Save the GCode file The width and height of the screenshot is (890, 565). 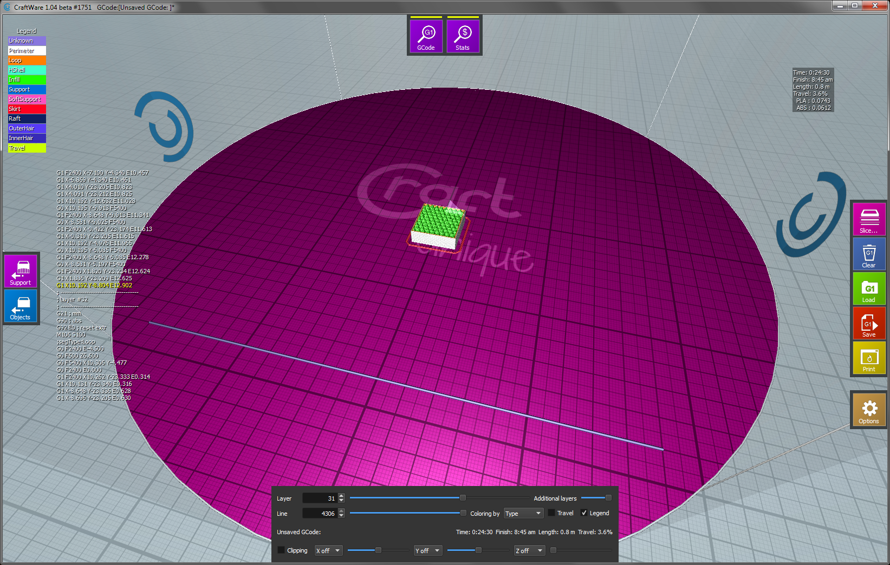point(869,323)
